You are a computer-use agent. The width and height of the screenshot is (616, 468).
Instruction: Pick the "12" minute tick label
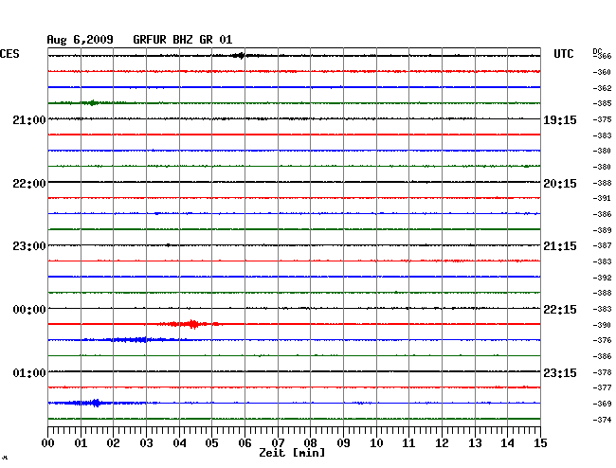click(442, 442)
